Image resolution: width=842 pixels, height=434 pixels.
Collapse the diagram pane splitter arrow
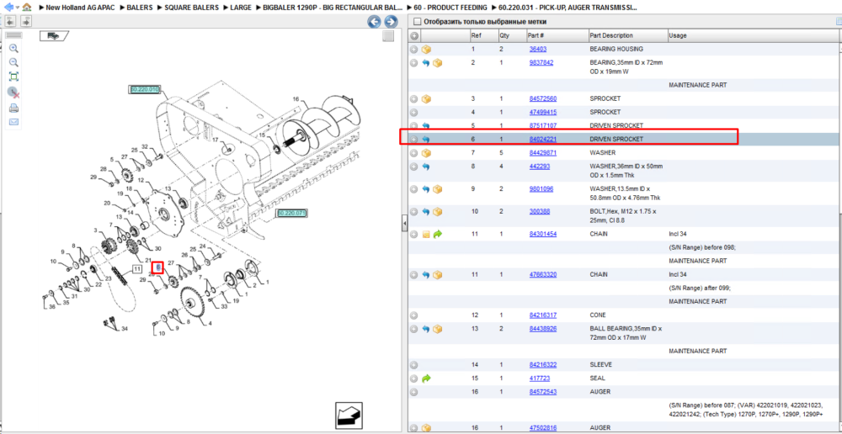pyautogui.click(x=404, y=225)
